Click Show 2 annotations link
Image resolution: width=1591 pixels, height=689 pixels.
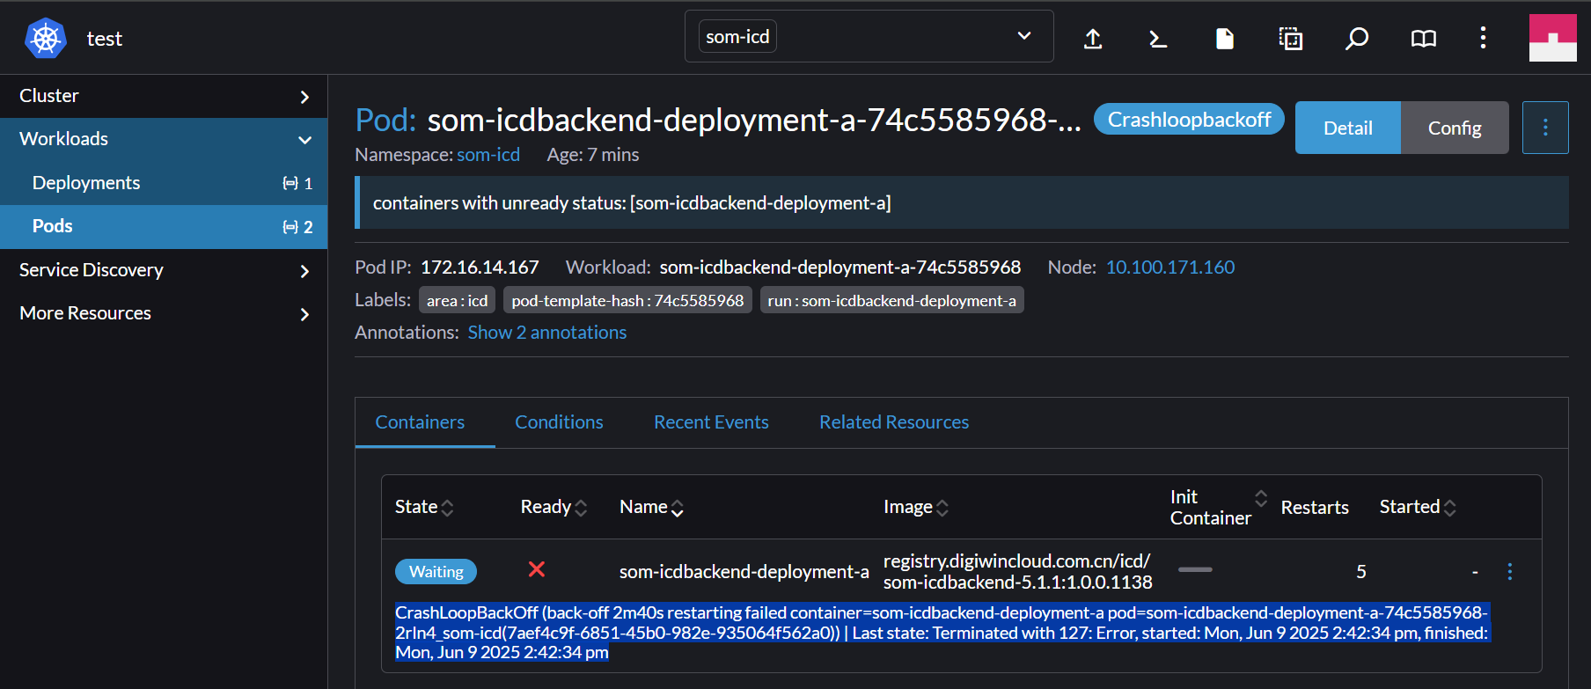click(x=547, y=333)
